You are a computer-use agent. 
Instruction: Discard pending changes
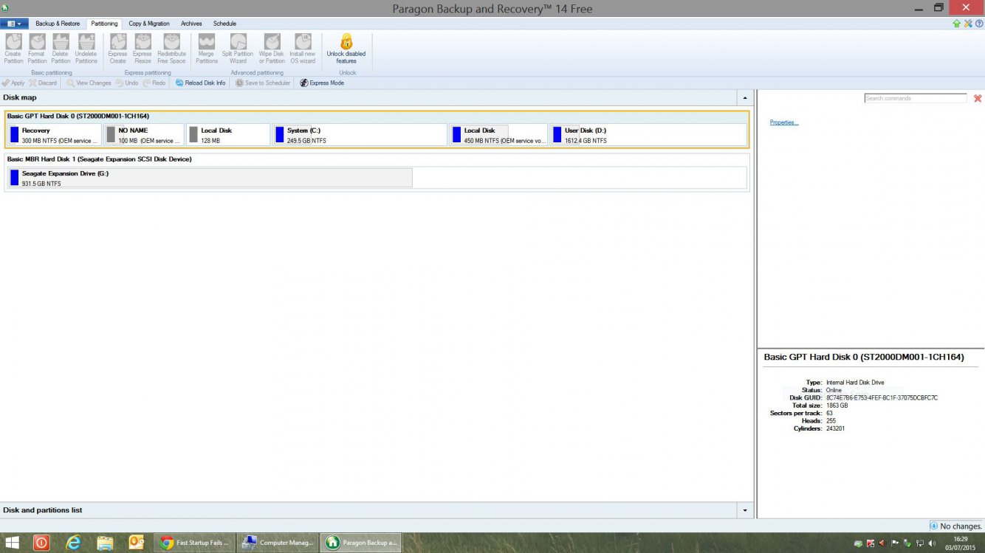click(43, 83)
